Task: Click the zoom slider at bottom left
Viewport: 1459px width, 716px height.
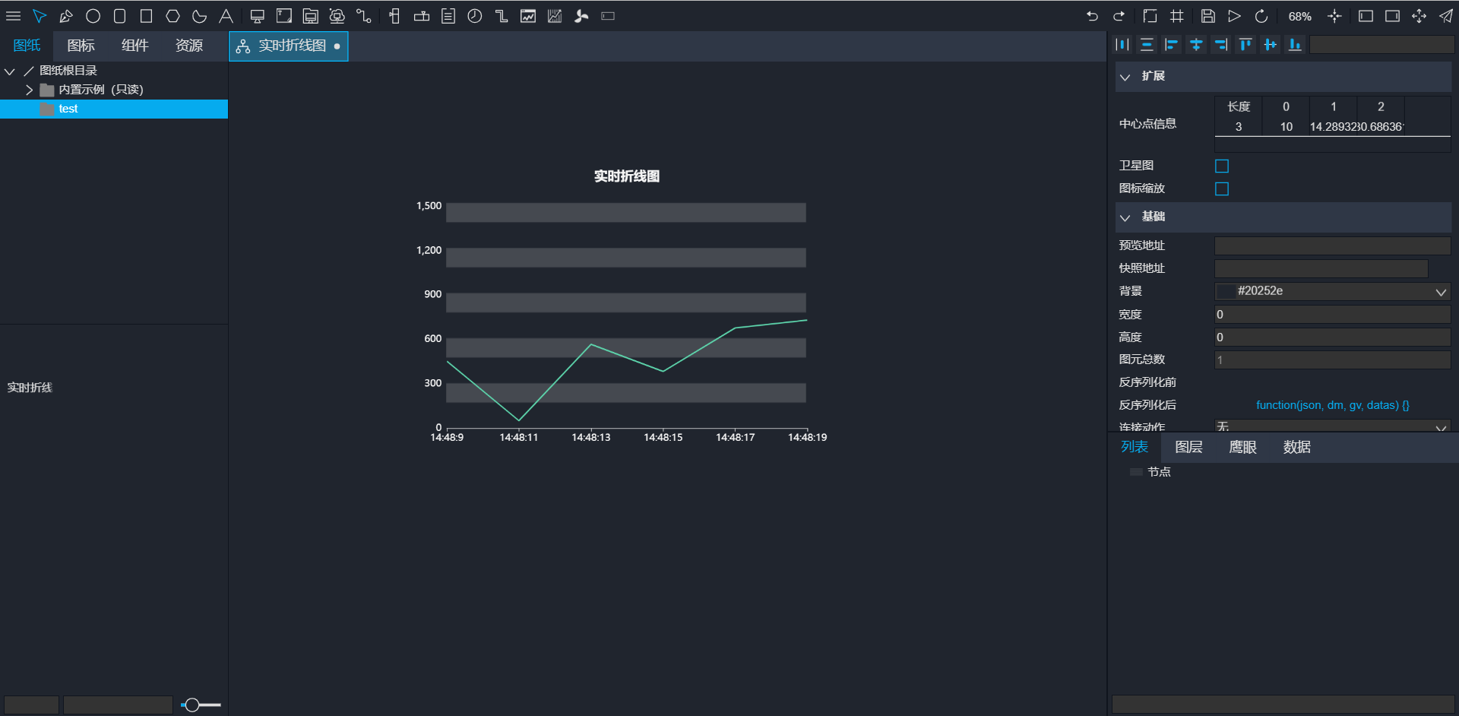Action: pos(193,705)
